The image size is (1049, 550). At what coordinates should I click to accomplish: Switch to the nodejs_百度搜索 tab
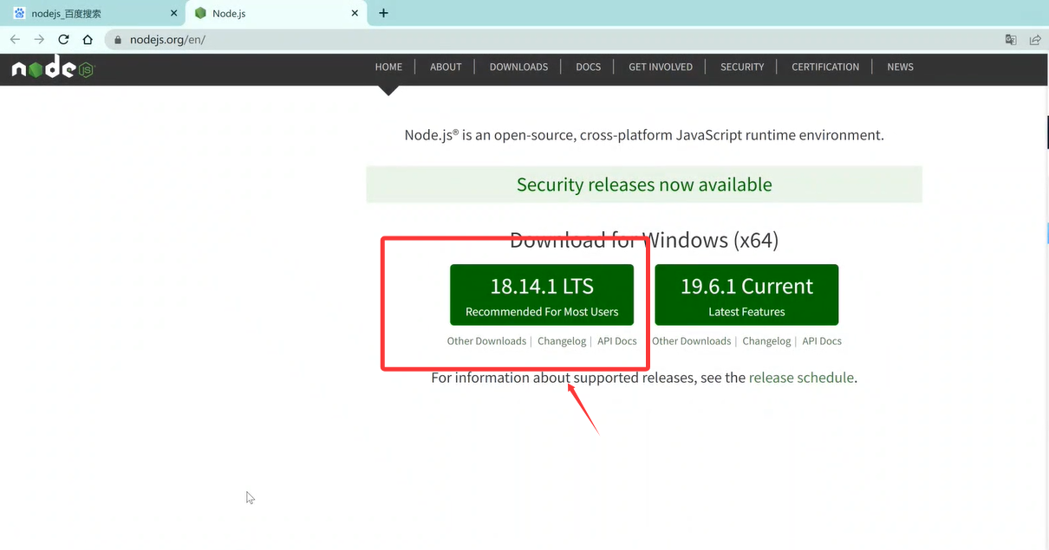pyautogui.click(x=91, y=13)
